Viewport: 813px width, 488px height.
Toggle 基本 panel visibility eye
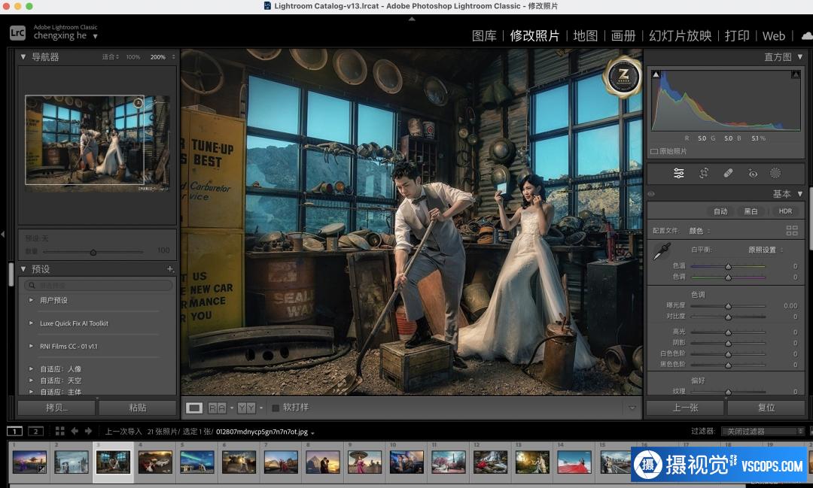click(x=651, y=194)
